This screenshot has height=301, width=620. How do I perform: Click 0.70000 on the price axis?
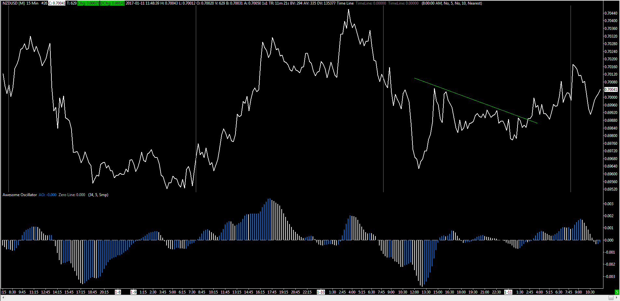611,97
